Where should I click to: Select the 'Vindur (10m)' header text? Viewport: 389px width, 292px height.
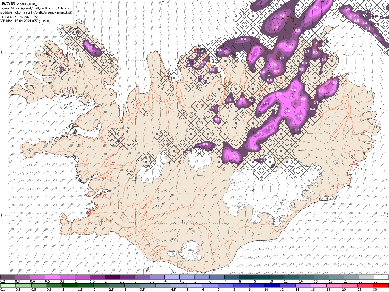tap(27, 3)
